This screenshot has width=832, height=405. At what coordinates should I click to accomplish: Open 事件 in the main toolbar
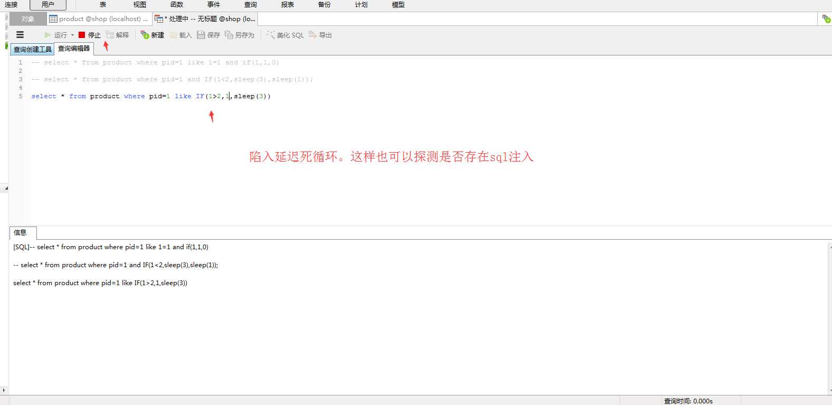coord(214,5)
